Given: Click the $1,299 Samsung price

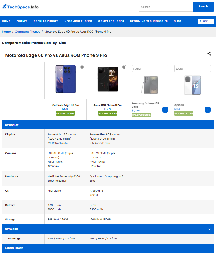Looking at the screenshot, I should point(136,111).
